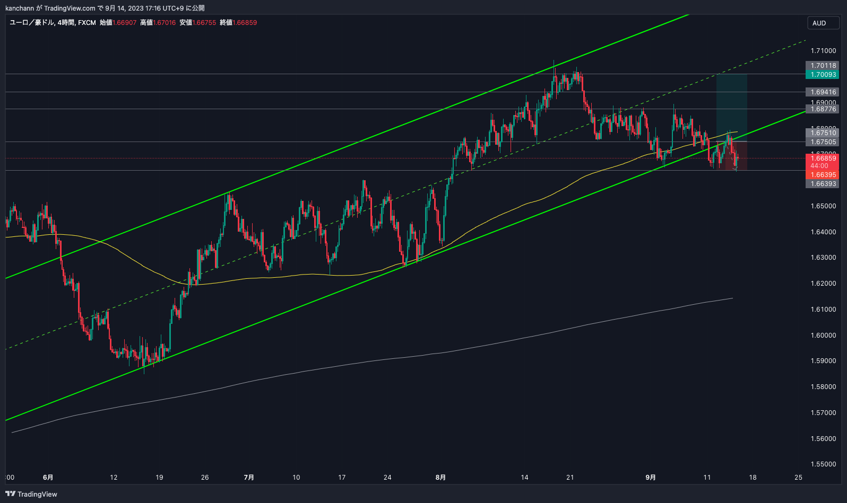Select the 1.69416 horizontal line price label
This screenshot has height=503, width=847.
point(823,92)
